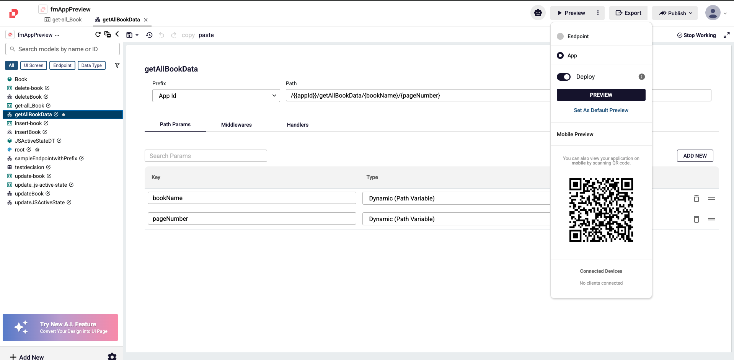Open settings gear at bottom of sidebar
This screenshot has height=360, width=734.
112,357
